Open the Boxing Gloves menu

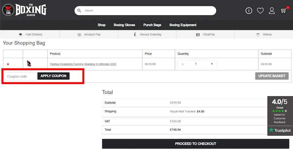tap(125, 25)
